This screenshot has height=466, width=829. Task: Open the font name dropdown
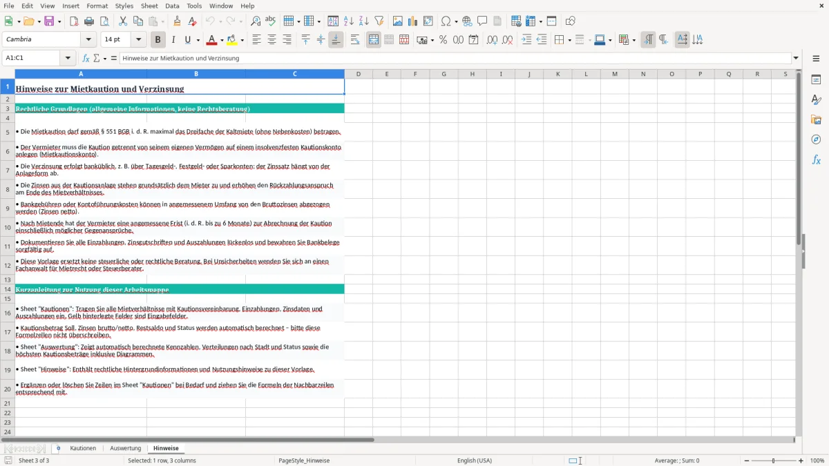(x=88, y=40)
